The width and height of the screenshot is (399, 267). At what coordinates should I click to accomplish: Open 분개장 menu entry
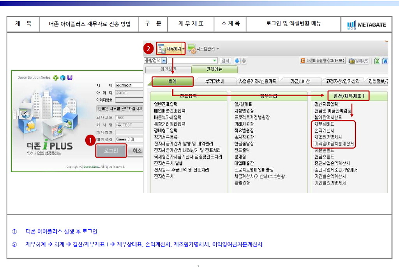tap(240, 157)
